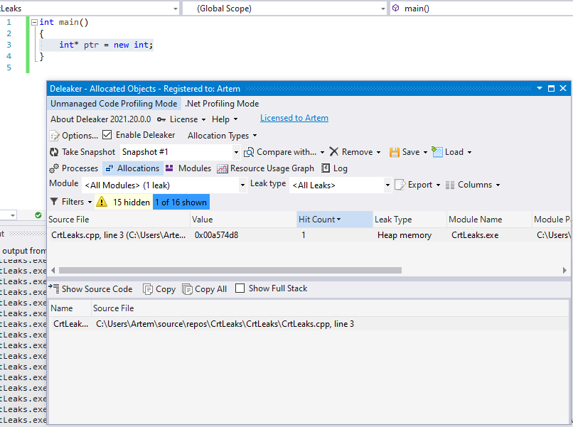Click Show Source Code button
This screenshot has height=427, width=573.
point(90,288)
